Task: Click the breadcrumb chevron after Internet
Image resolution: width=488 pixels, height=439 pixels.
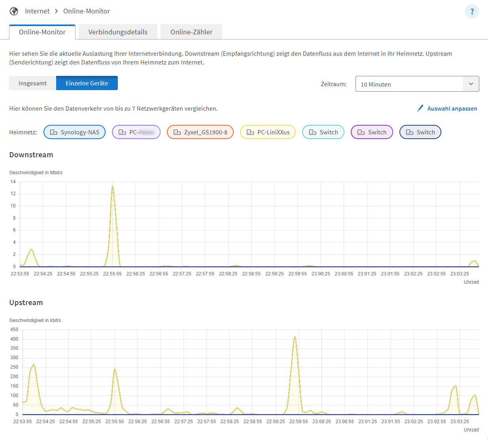Action: [x=57, y=11]
